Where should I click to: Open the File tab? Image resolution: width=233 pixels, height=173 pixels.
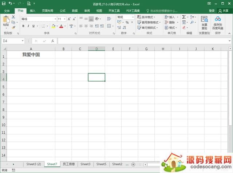pyautogui.click(x=7, y=11)
